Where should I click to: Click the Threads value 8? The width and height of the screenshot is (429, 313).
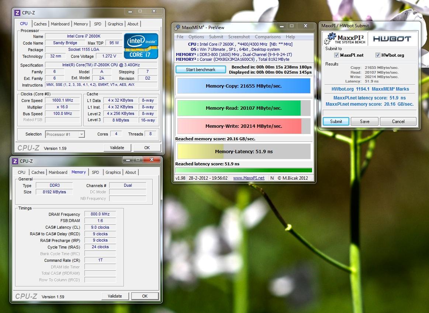(x=150, y=134)
